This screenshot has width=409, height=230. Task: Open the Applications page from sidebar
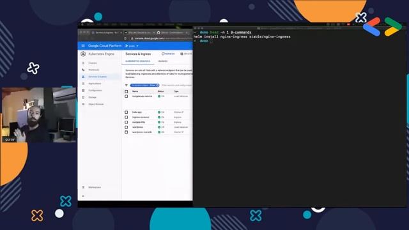(x=95, y=84)
